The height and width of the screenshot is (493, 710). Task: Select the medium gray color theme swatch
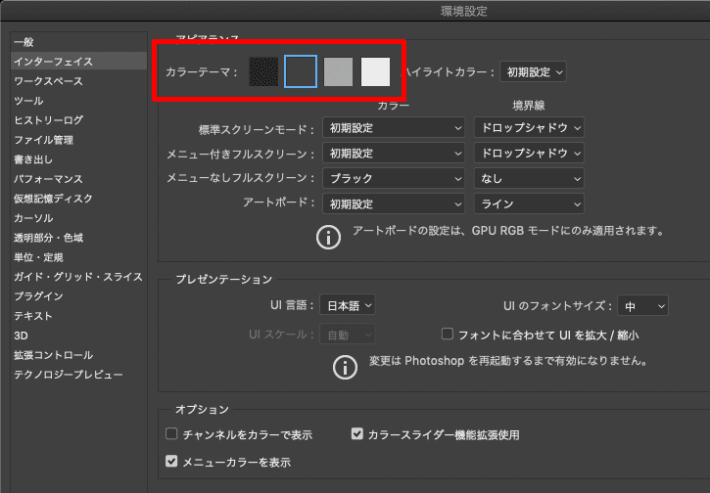pos(338,71)
